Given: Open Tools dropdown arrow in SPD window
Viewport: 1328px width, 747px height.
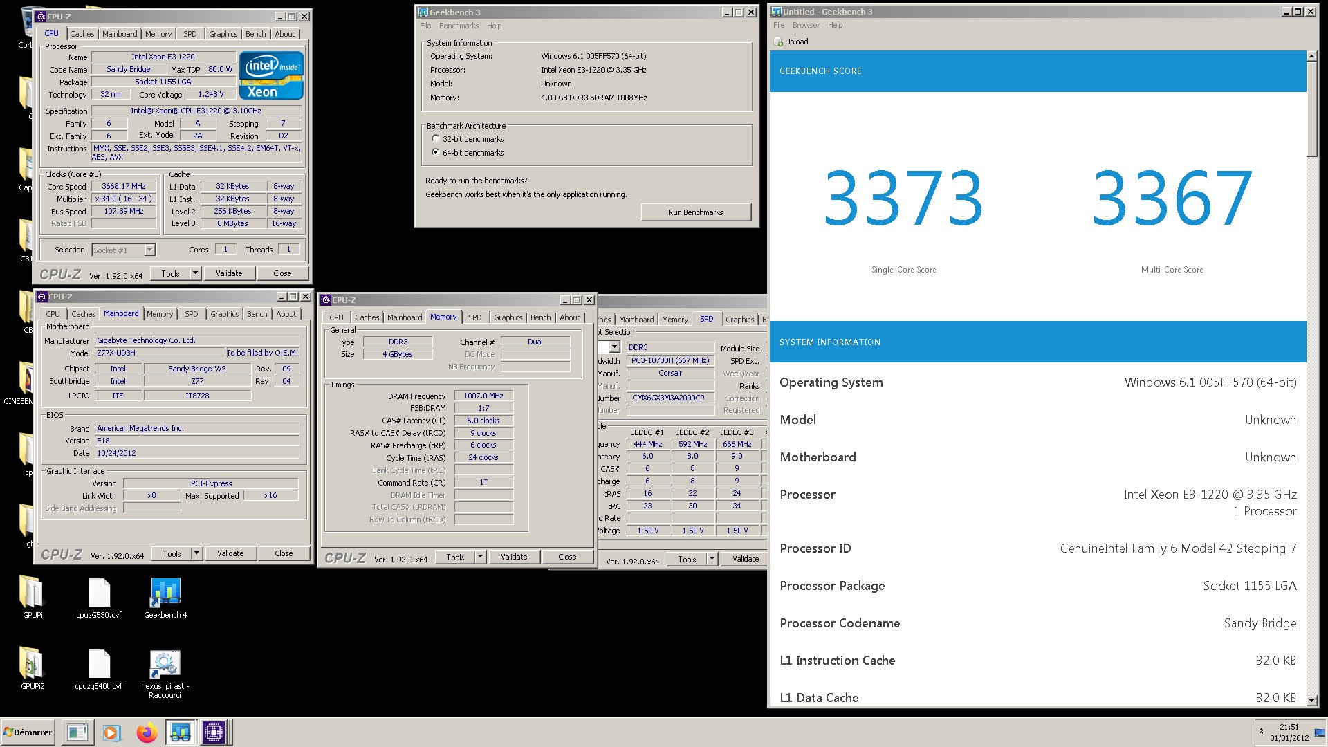Looking at the screenshot, I should point(712,559).
